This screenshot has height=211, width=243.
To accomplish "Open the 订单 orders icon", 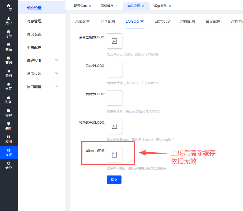I will pyautogui.click(x=9, y=32).
